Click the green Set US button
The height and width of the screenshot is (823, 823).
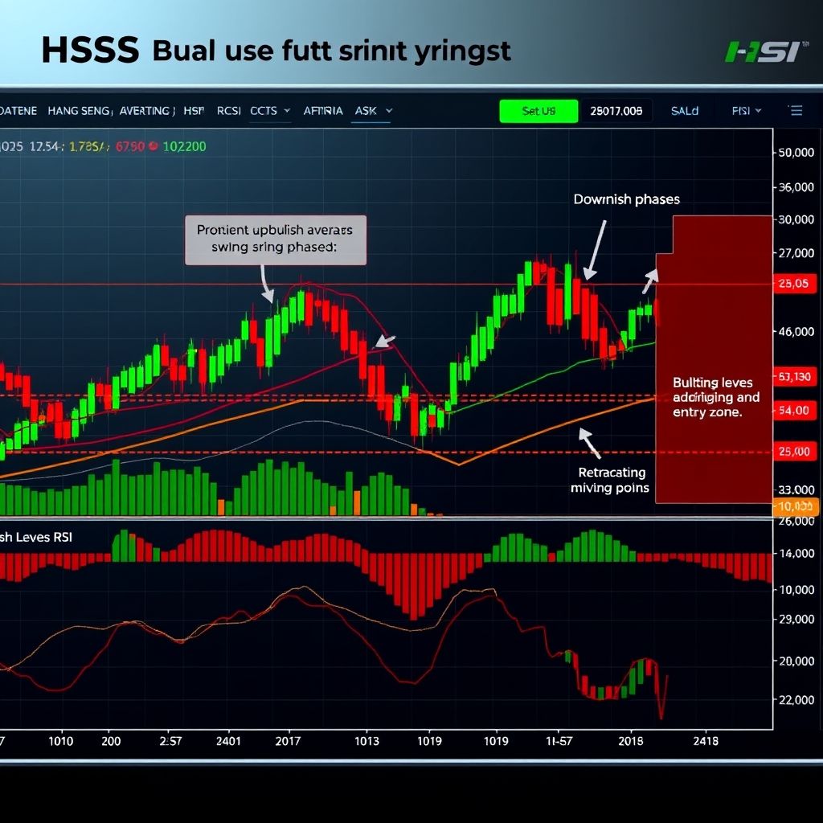[x=538, y=111]
